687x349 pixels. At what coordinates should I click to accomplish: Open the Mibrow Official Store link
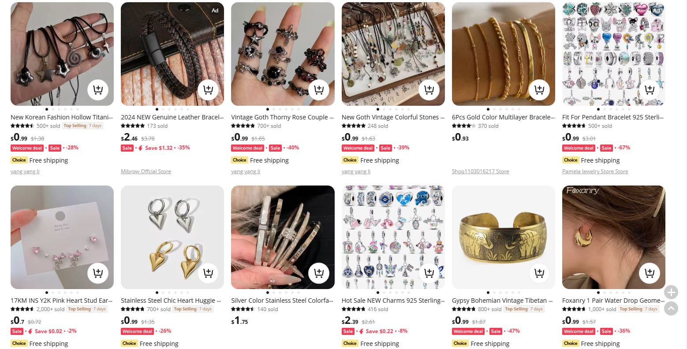pos(146,171)
